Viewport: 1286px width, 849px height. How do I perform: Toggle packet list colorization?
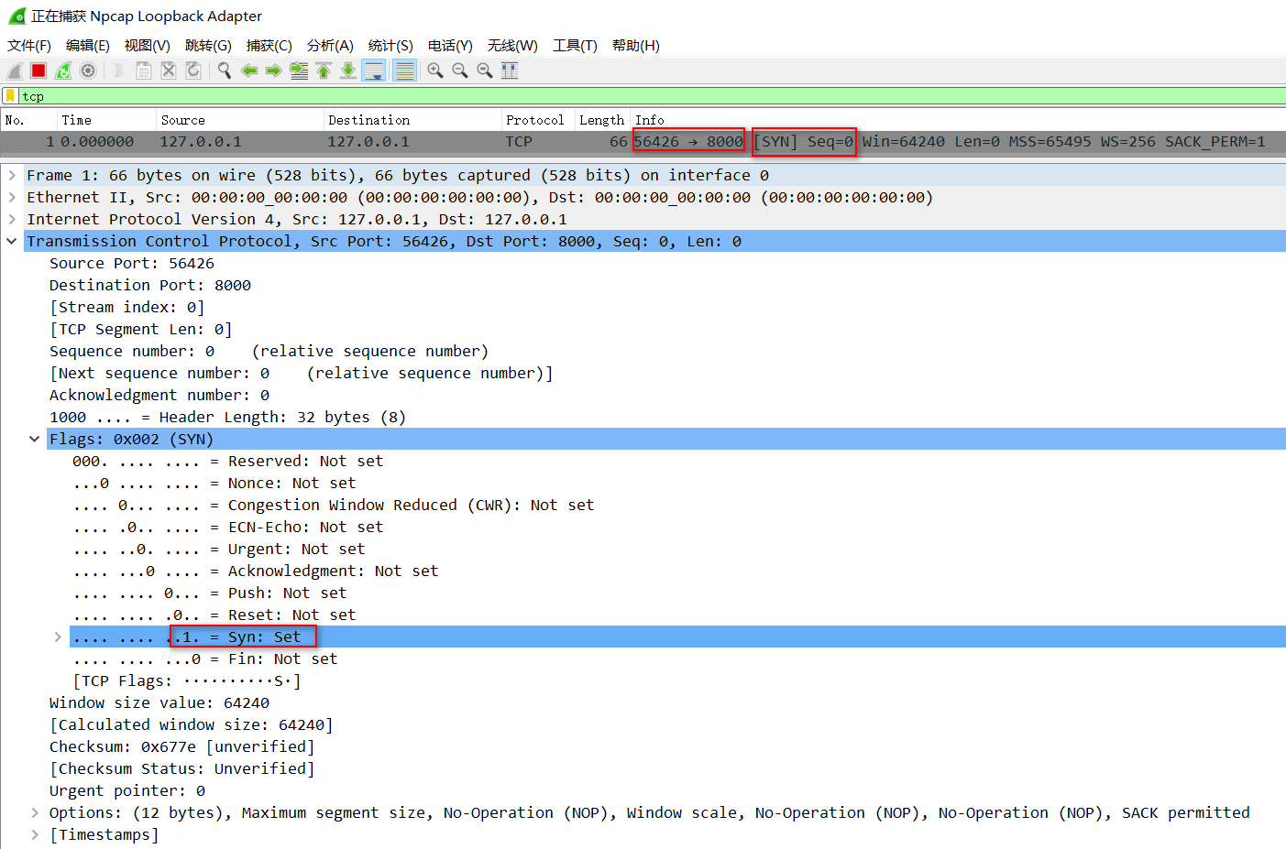(404, 71)
